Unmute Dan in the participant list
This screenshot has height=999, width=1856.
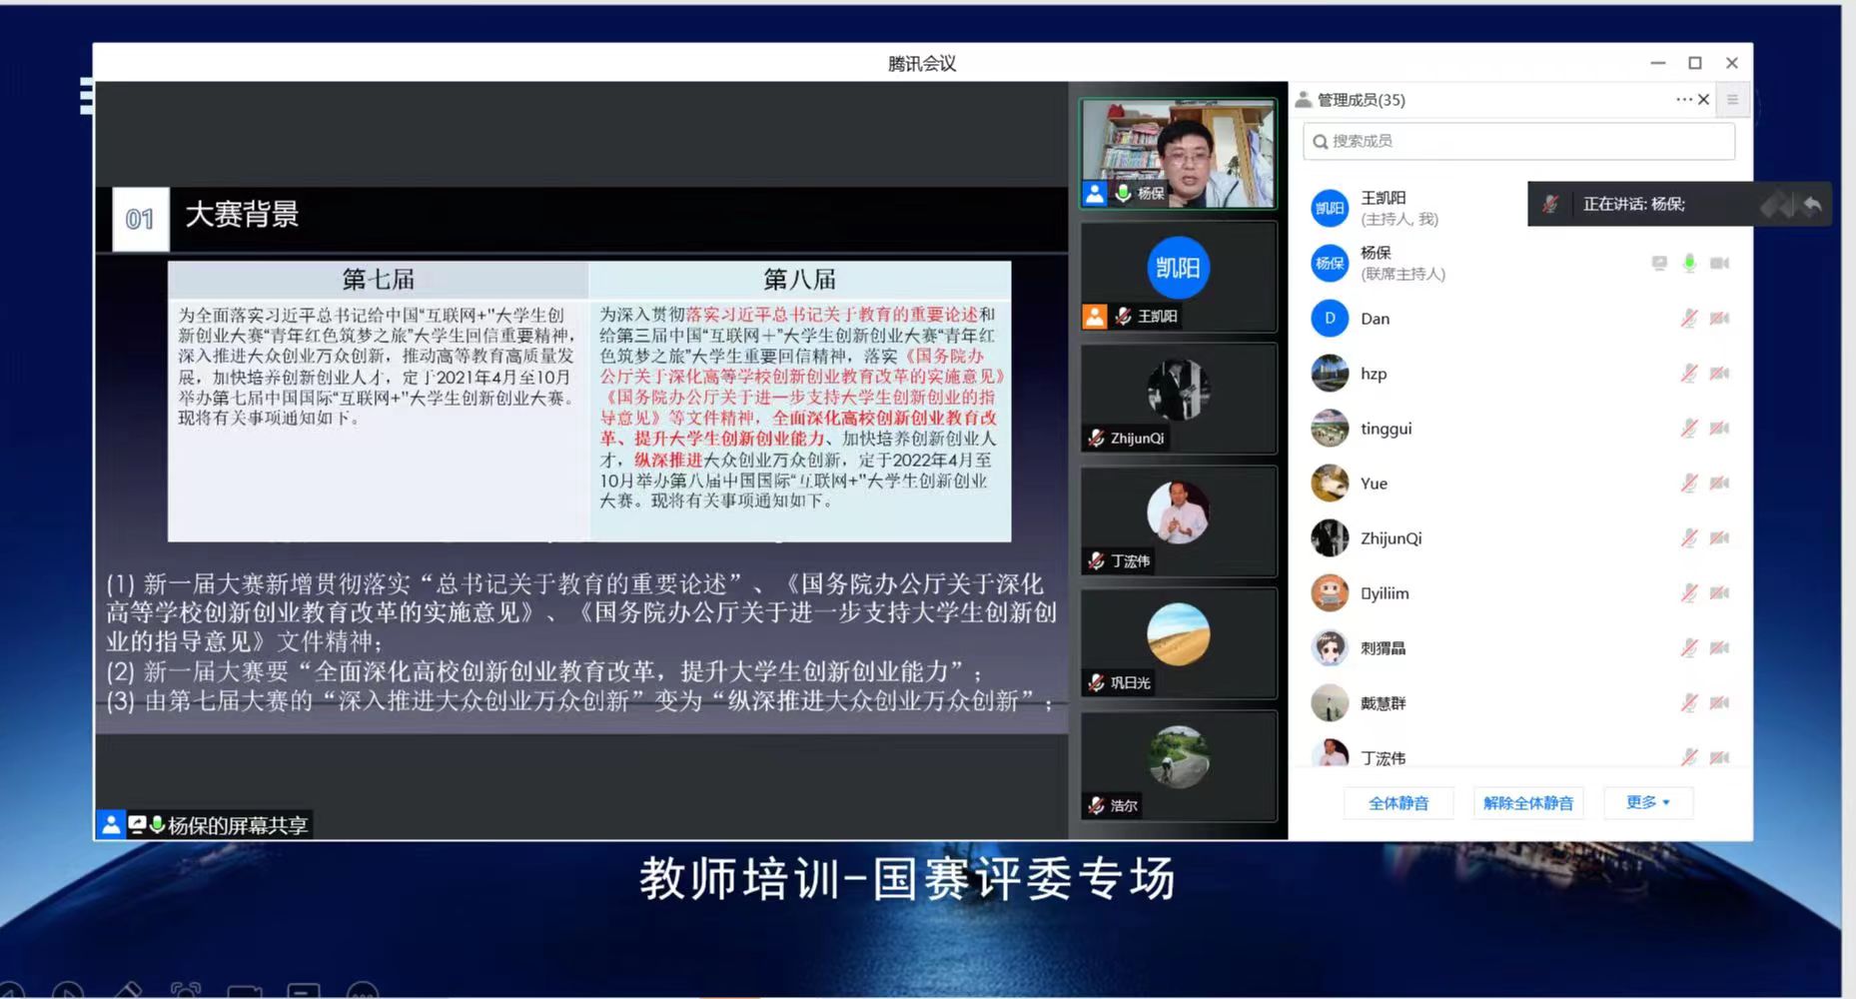(1690, 318)
